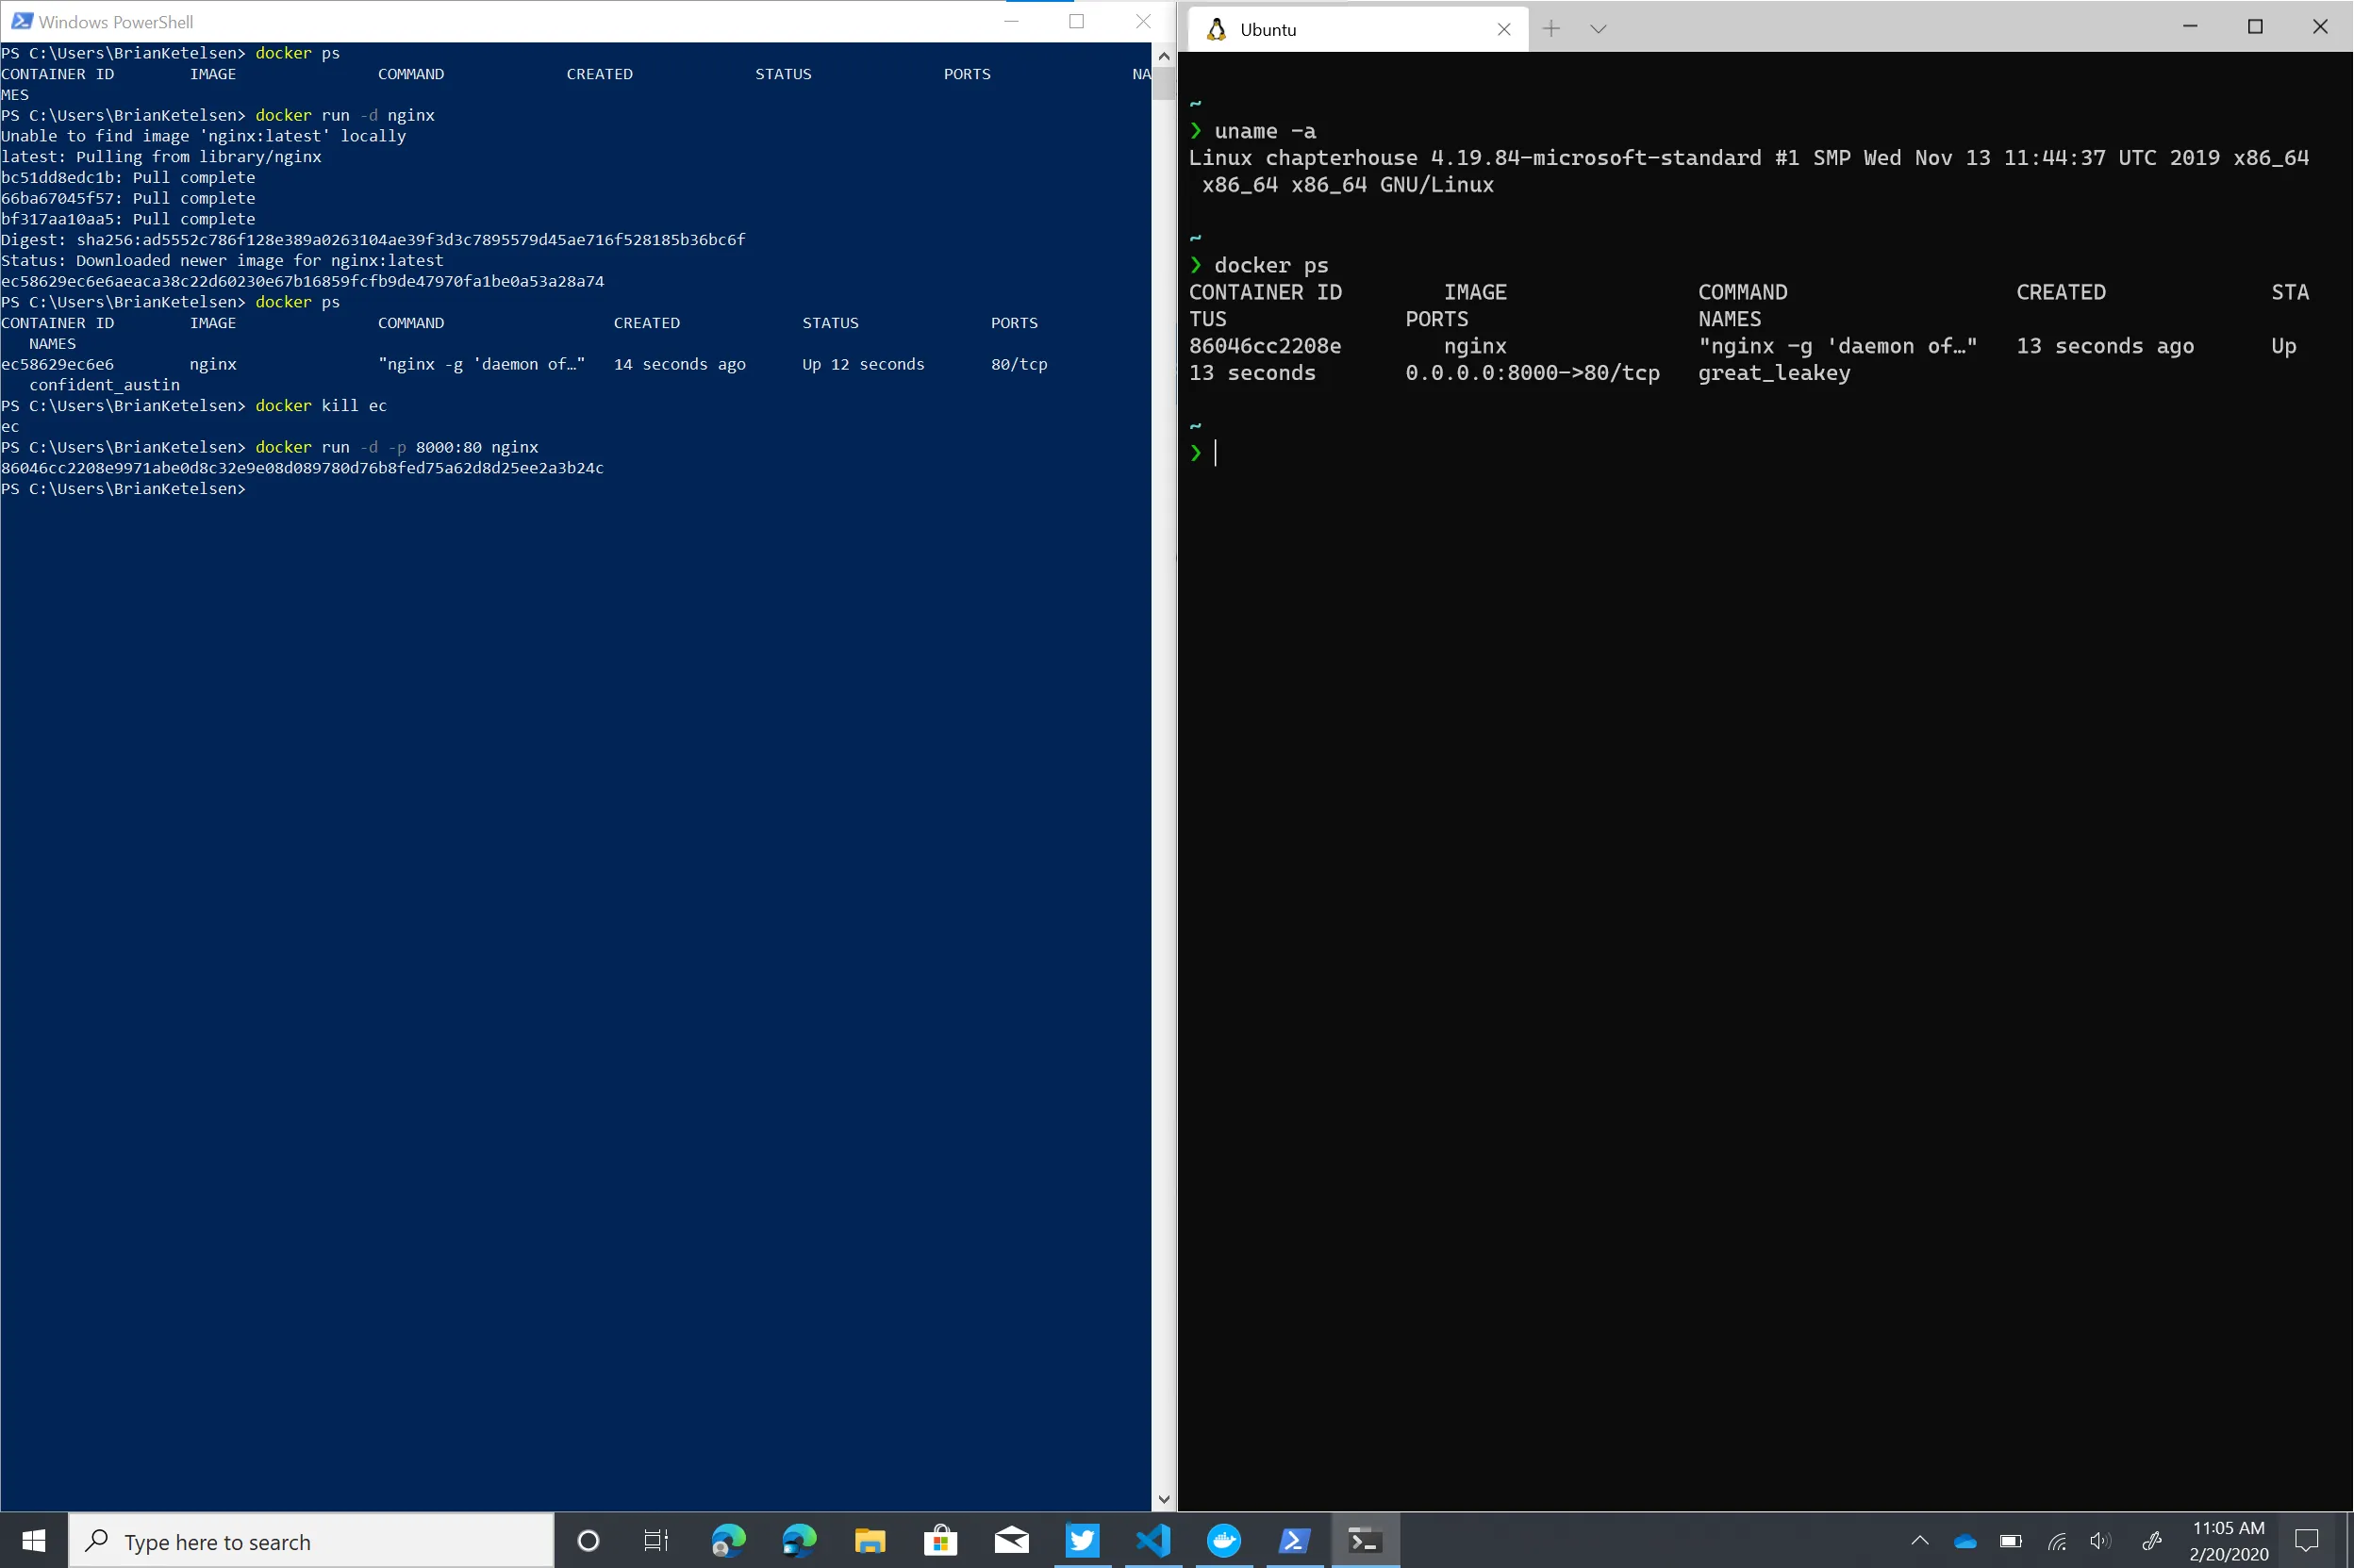Click the 'docker ps' command in Ubuntu
This screenshot has height=1568, width=2354.
[x=1271, y=265]
